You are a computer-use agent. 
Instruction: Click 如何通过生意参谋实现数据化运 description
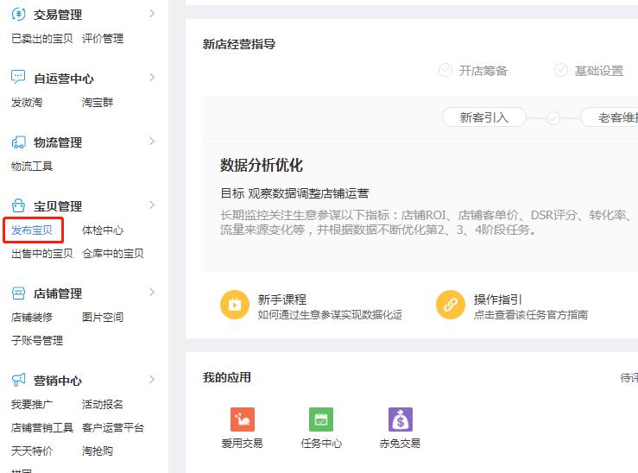pyautogui.click(x=330, y=315)
